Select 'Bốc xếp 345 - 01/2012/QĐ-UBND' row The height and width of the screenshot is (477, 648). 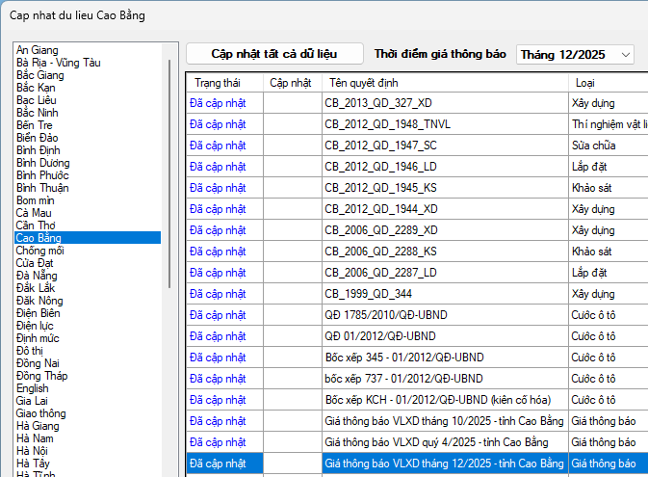pyautogui.click(x=403, y=358)
